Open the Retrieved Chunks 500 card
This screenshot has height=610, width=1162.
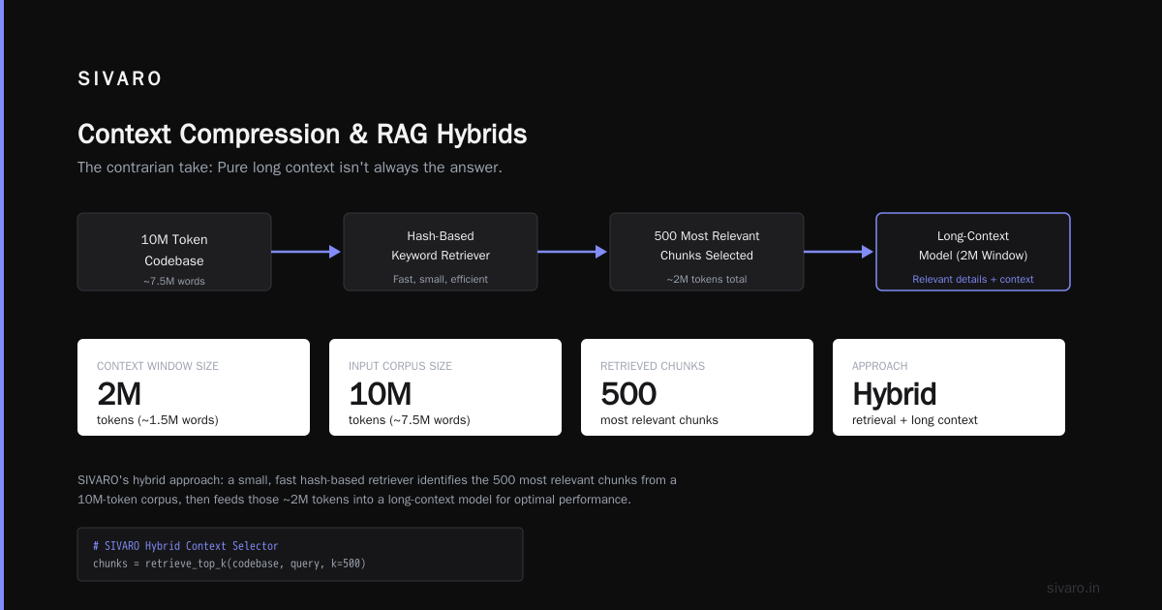(697, 387)
